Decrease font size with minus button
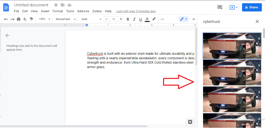The image size is (265, 128). pyautogui.click(x=106, y=19)
